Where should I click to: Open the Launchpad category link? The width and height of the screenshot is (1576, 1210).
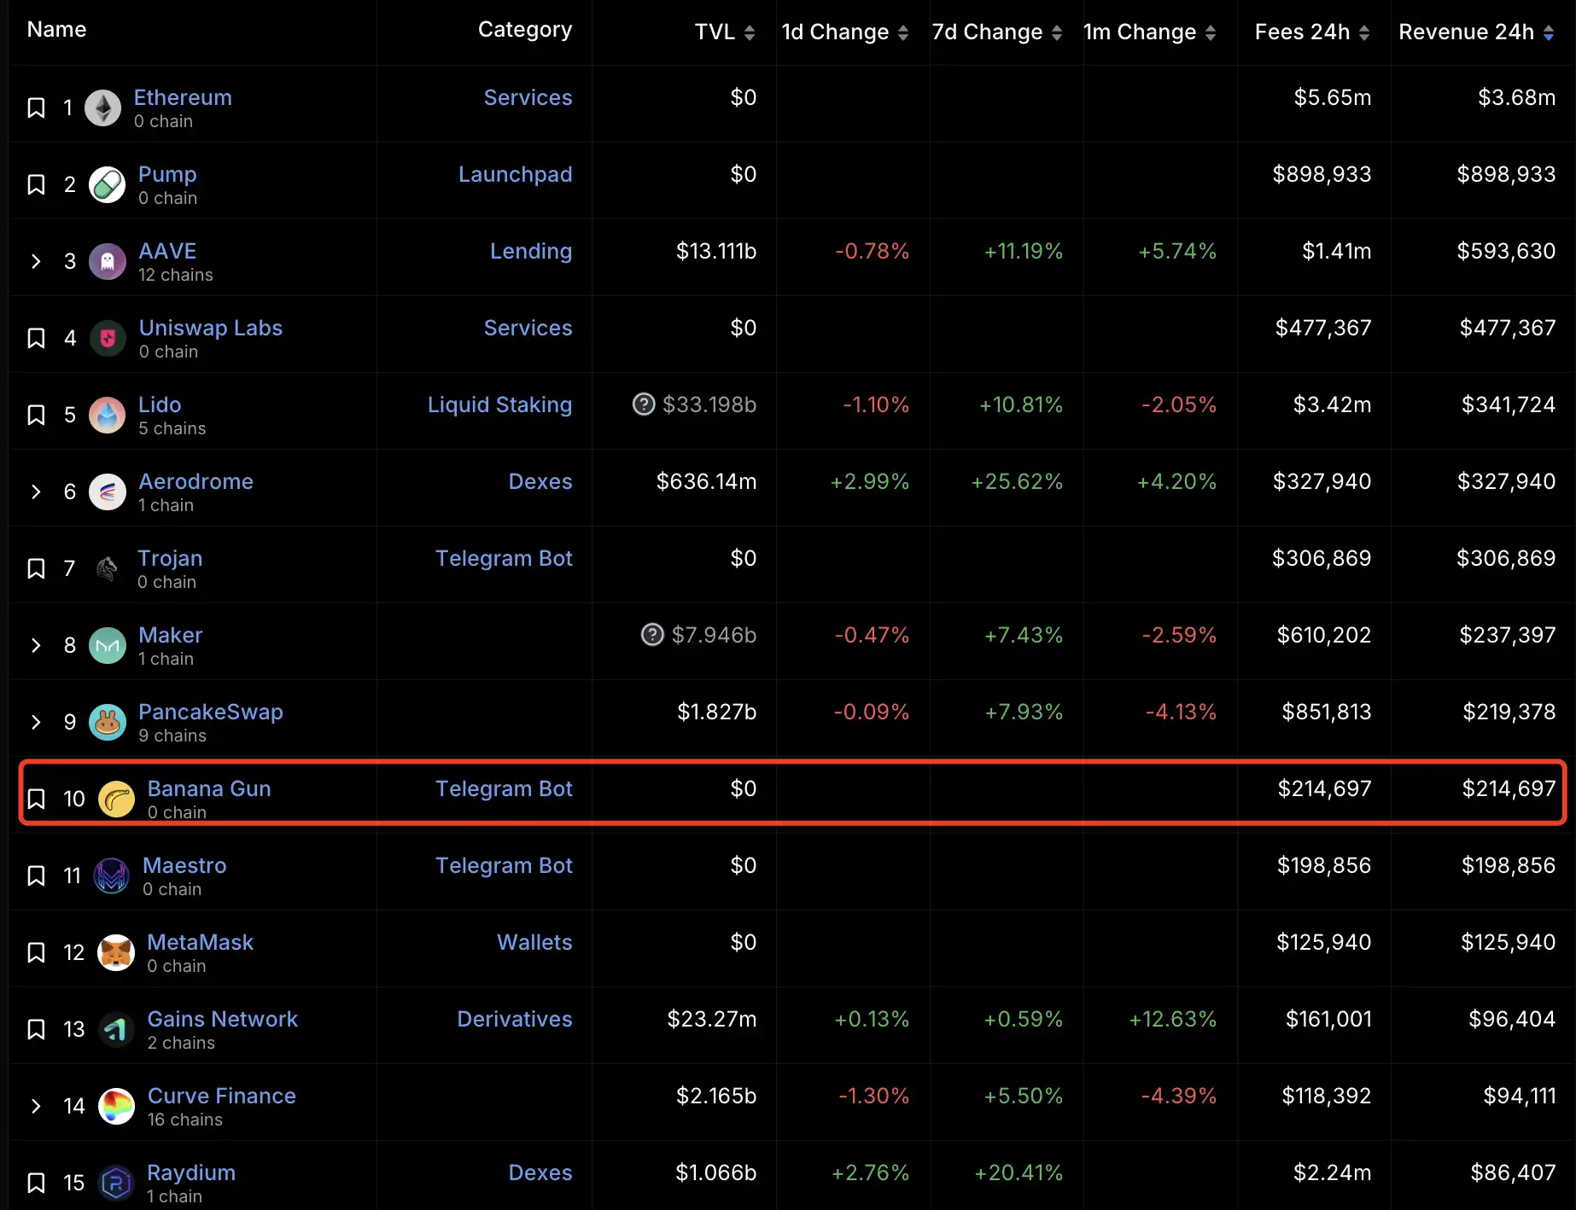[x=516, y=174]
